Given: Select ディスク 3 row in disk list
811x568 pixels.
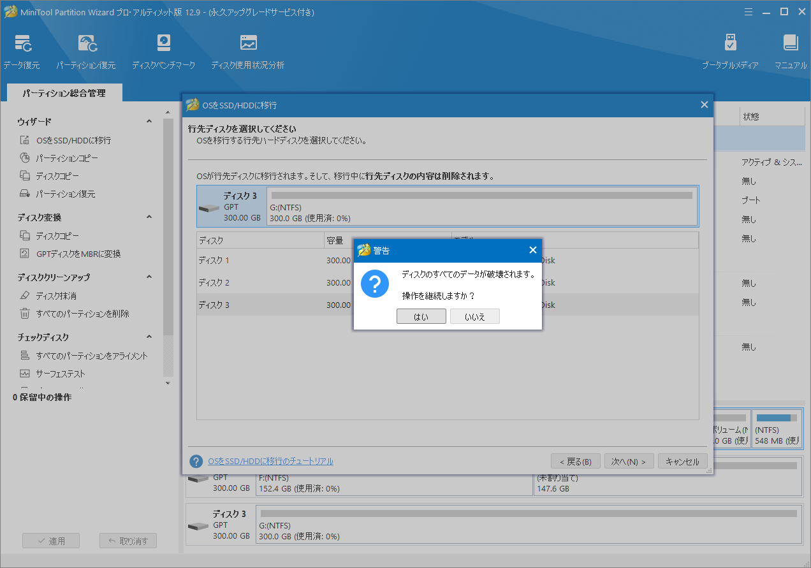Looking at the screenshot, I should pyautogui.click(x=448, y=305).
